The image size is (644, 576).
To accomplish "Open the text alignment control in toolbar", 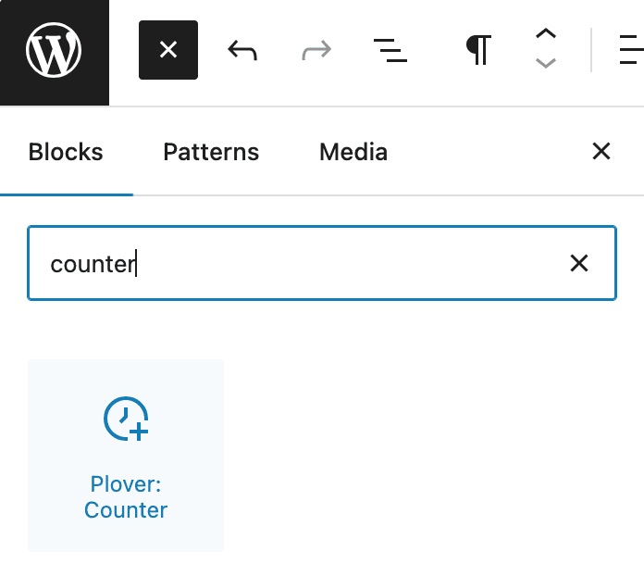I will click(632, 50).
